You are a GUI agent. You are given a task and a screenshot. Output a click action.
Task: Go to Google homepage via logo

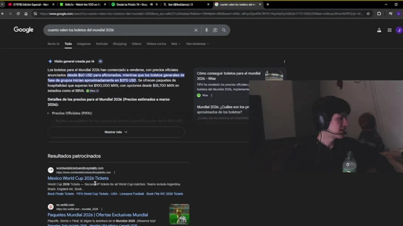pos(23,30)
